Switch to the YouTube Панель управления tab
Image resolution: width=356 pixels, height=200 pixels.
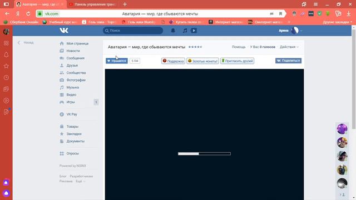[x=92, y=4]
